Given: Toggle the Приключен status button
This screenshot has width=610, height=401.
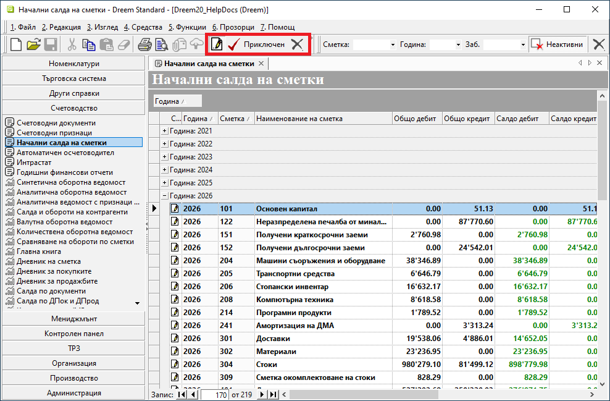Looking at the screenshot, I should [x=264, y=44].
